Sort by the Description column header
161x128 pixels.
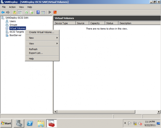click(139, 23)
